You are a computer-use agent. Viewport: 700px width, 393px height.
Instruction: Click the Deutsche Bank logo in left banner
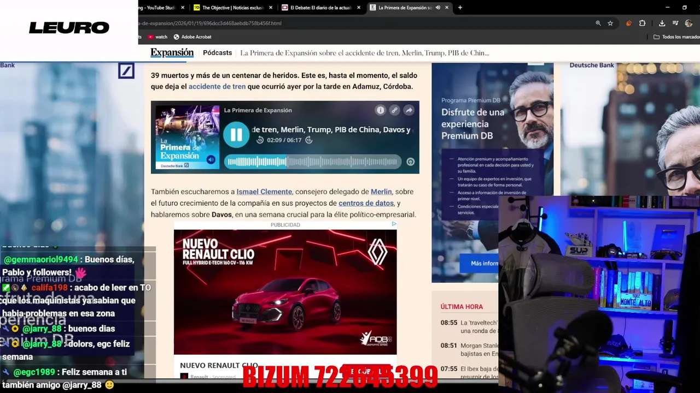[126, 71]
